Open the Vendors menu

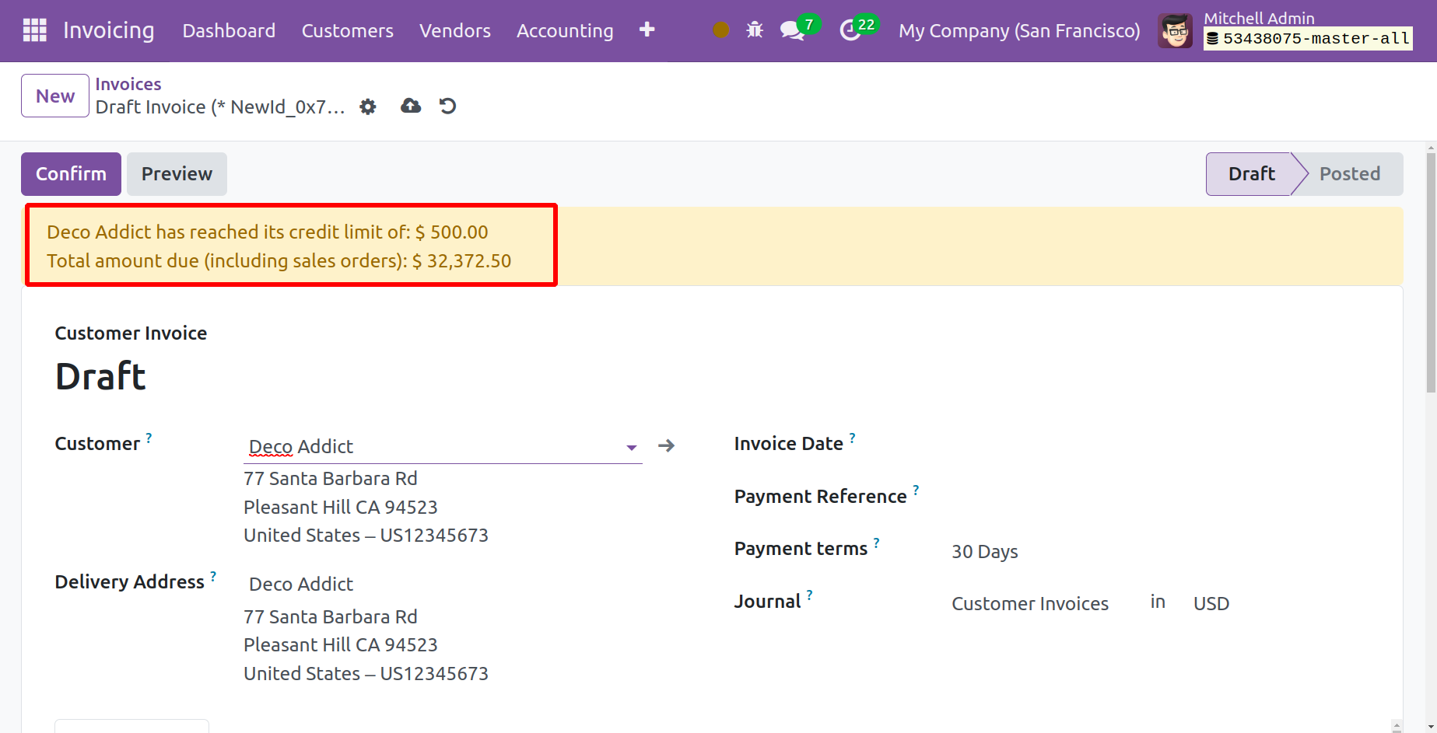point(455,30)
